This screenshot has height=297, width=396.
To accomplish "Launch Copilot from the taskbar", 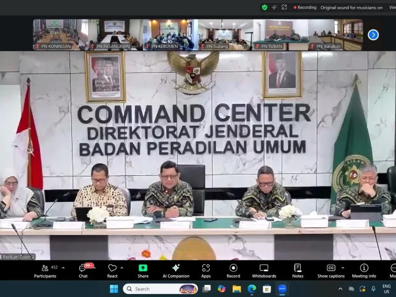I will [x=221, y=289].
